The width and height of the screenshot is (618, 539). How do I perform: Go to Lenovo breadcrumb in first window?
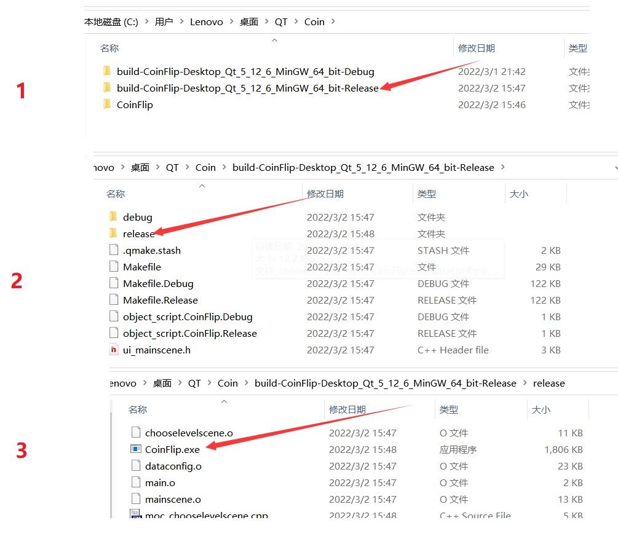tap(207, 22)
